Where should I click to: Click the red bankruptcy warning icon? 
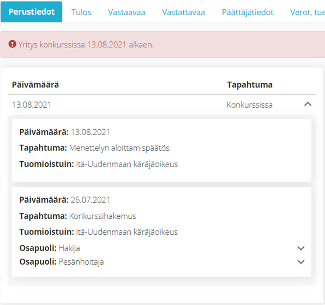point(13,44)
